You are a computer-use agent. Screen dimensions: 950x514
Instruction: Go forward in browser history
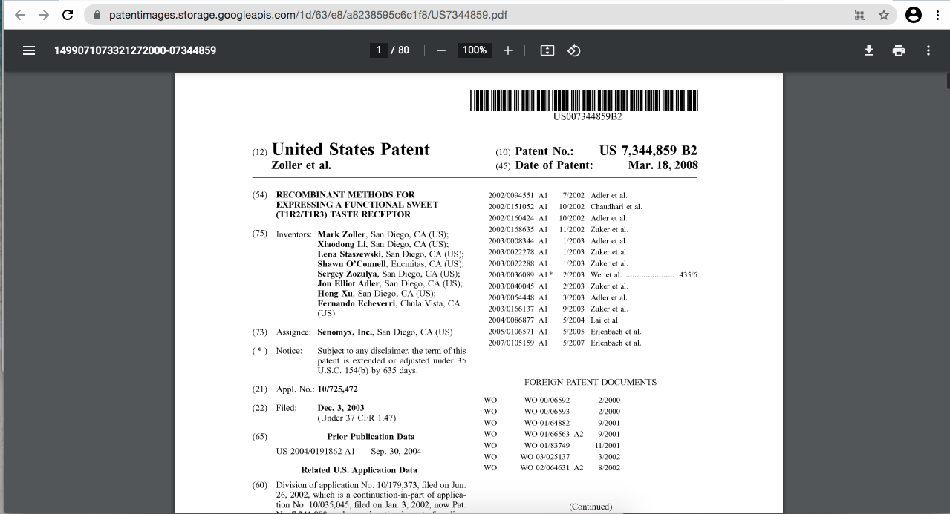tap(43, 15)
